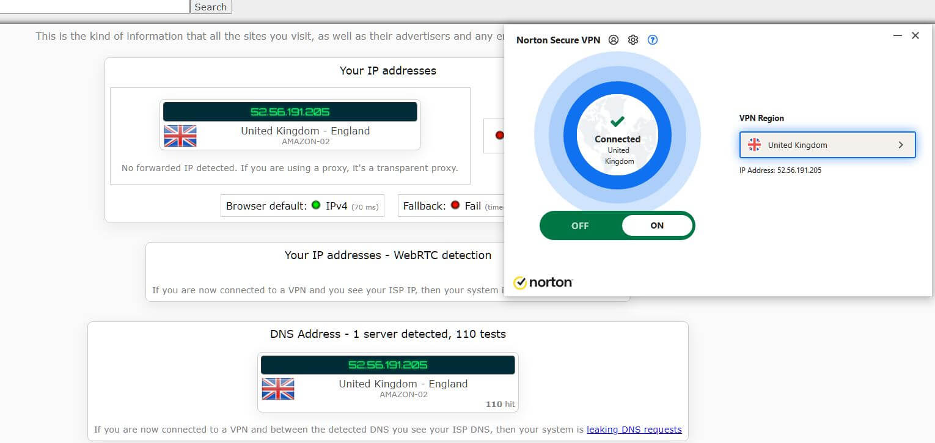Open the United Kingdom VPN Region selector
Image resolution: width=935 pixels, height=443 pixels.
click(x=827, y=145)
